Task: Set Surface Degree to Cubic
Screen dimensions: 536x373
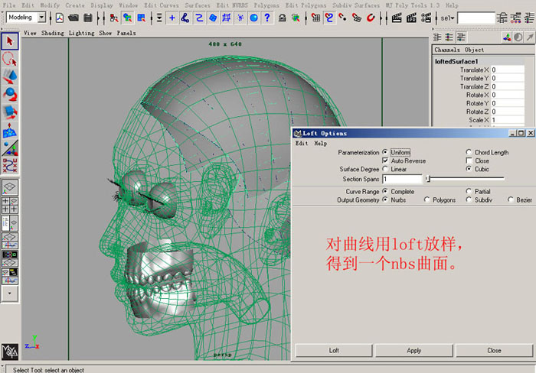Action: tap(469, 169)
